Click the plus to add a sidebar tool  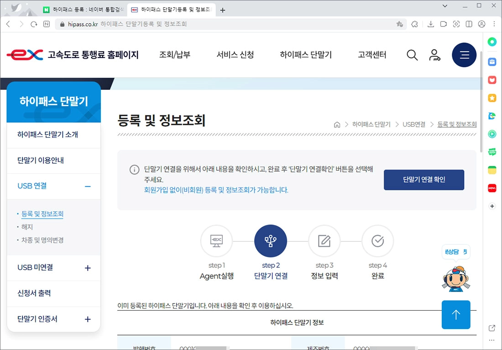coord(492,206)
